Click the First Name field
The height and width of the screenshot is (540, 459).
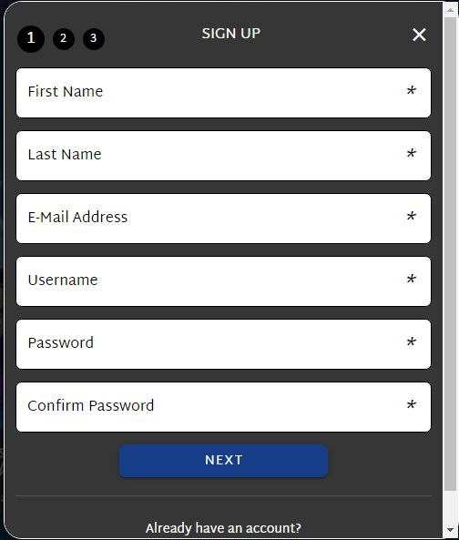tap(223, 93)
